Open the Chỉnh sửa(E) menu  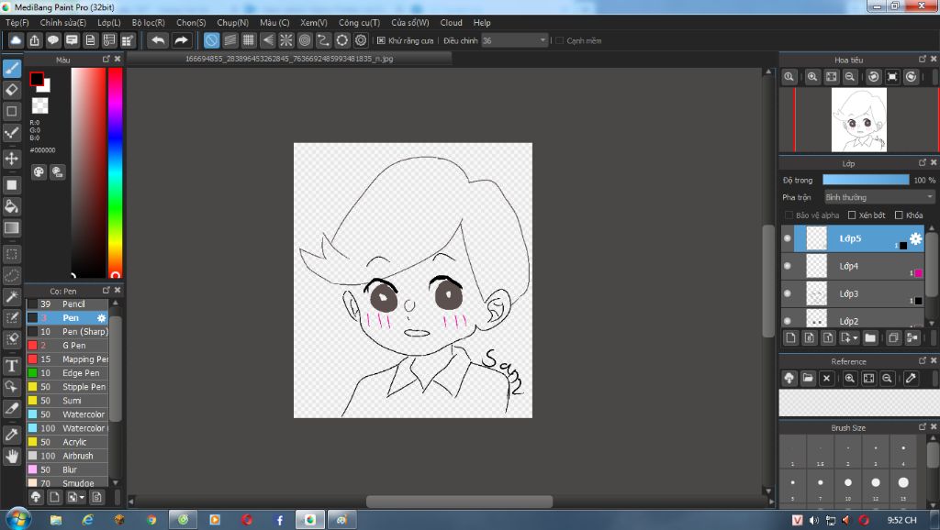tap(63, 23)
